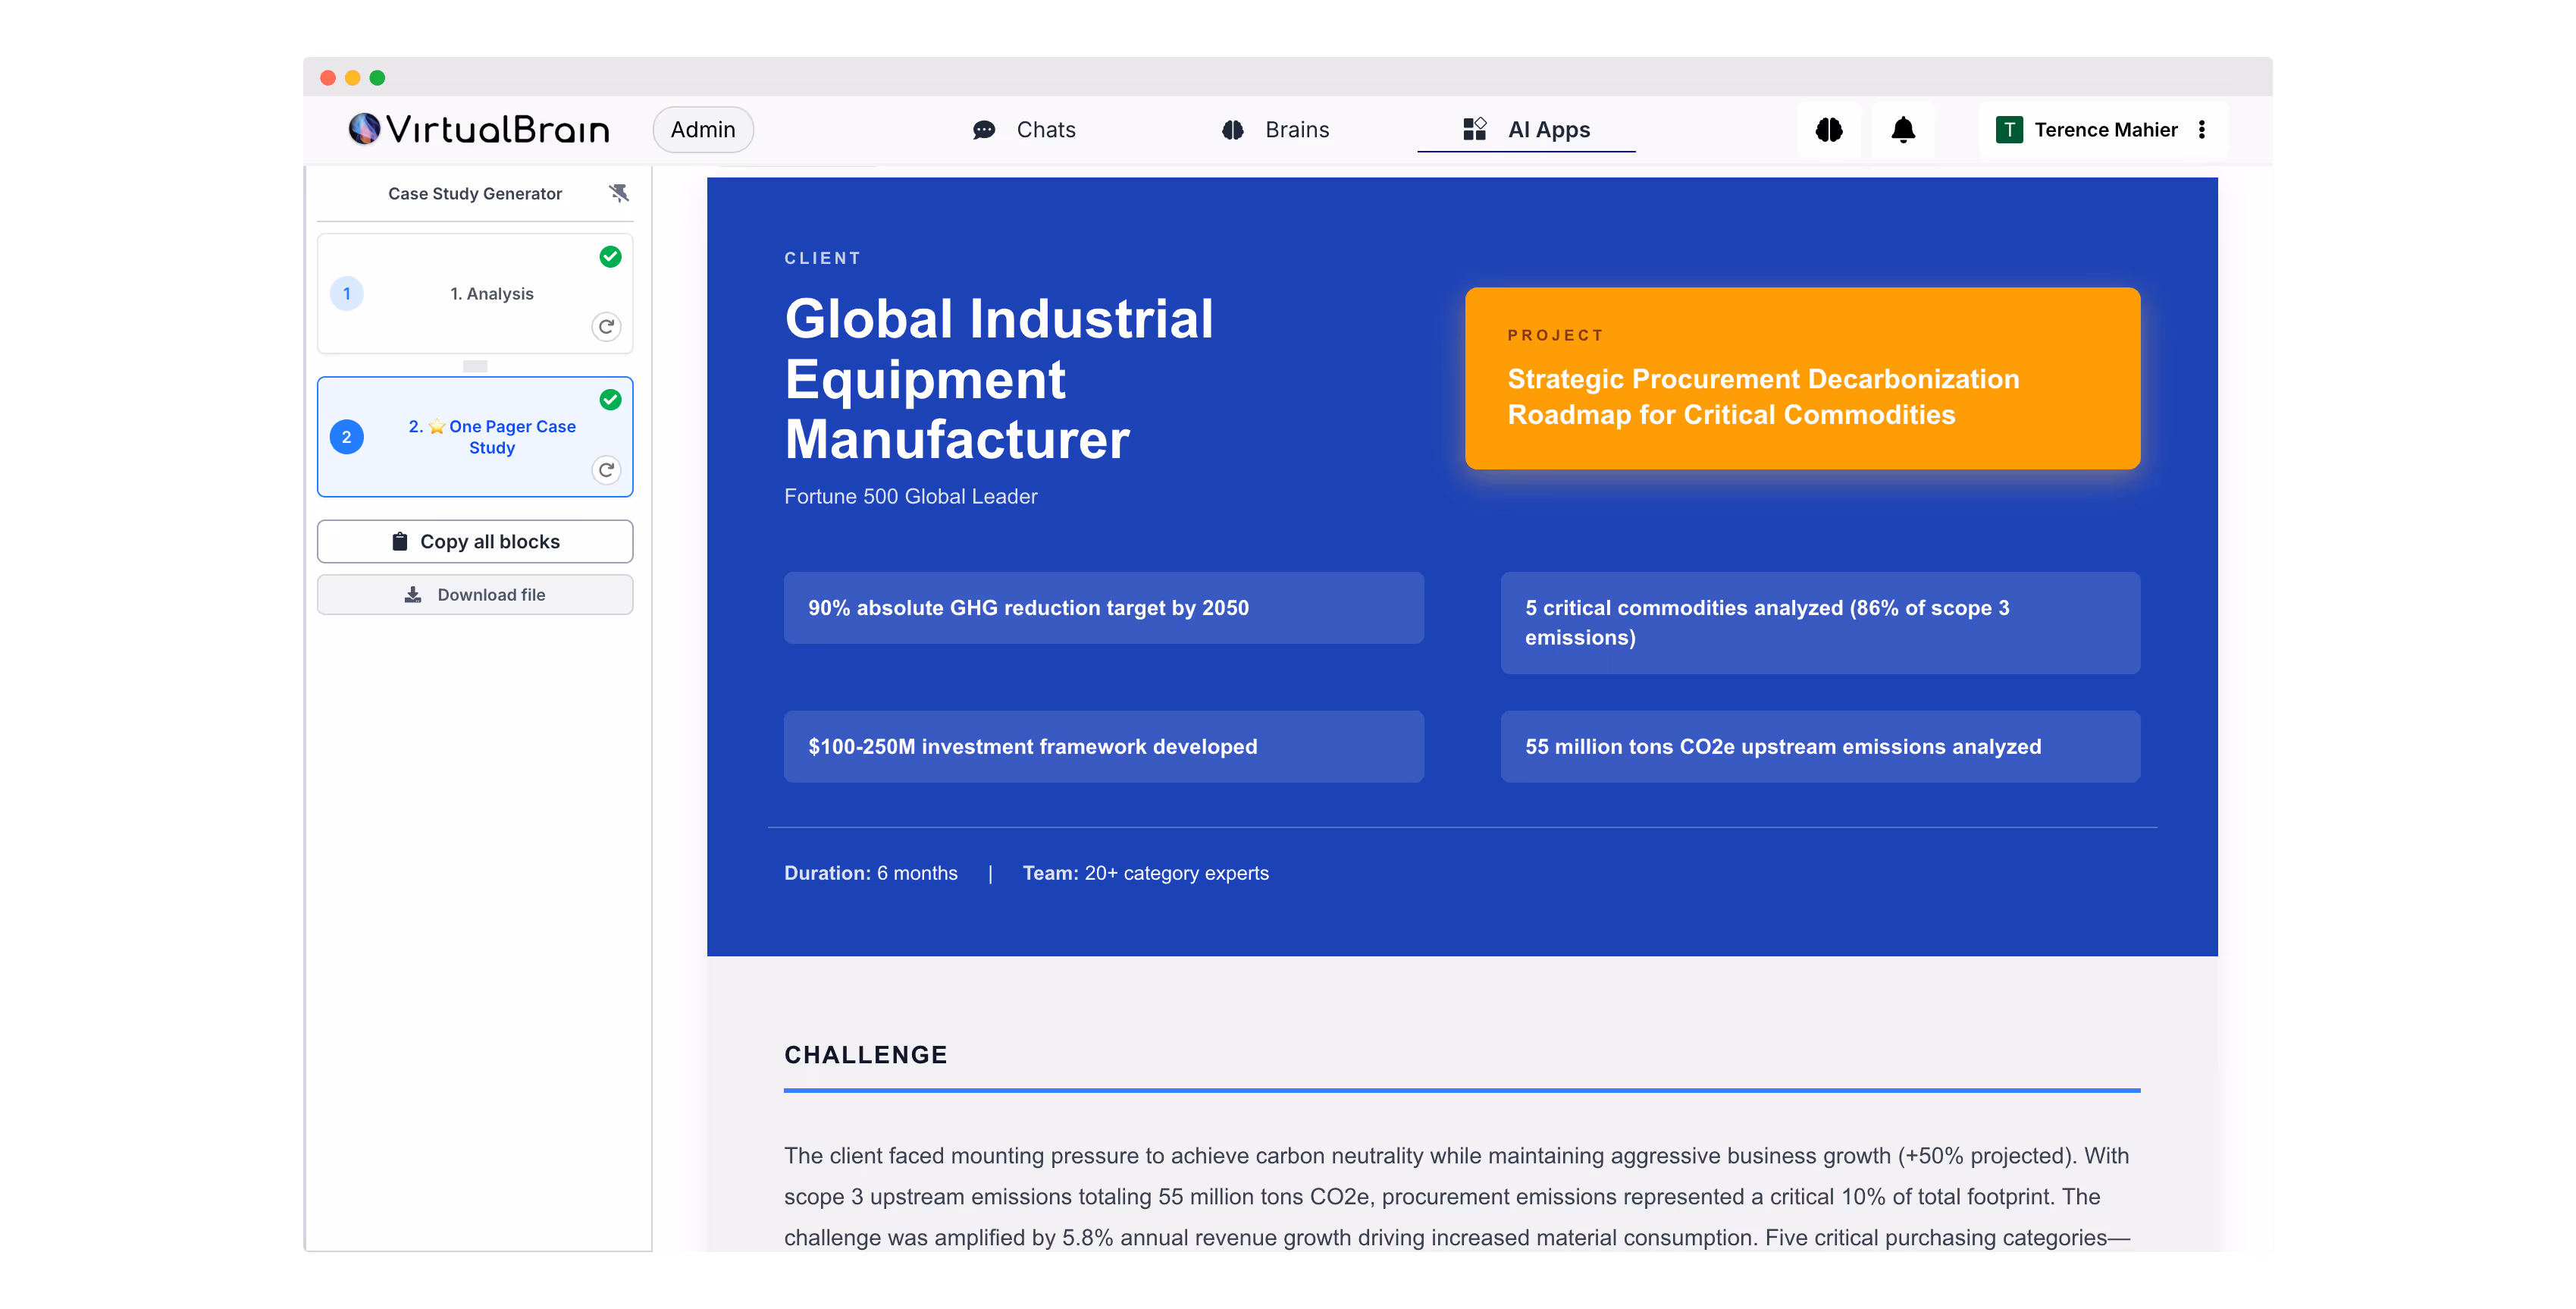Screen dimensions: 2576x1309
Task: Click the 90% absolute GHG reduction stat box
Action: [1103, 607]
